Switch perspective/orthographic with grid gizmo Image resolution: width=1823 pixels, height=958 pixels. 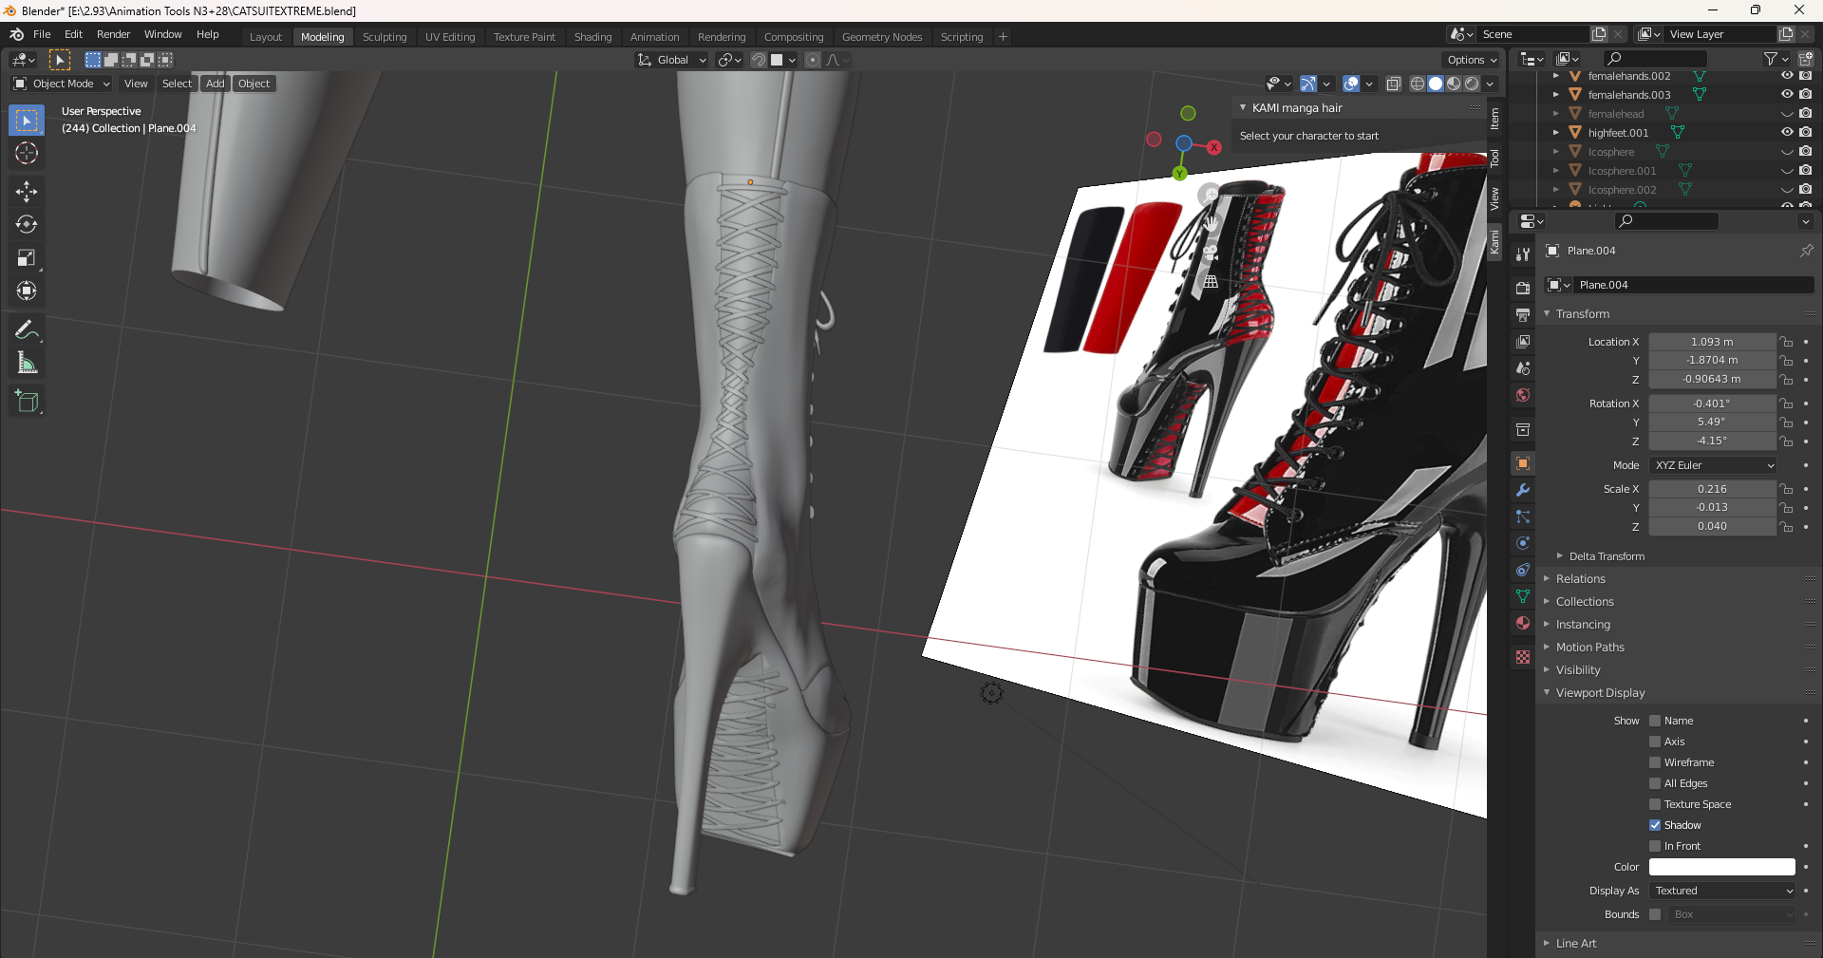coord(1211,281)
